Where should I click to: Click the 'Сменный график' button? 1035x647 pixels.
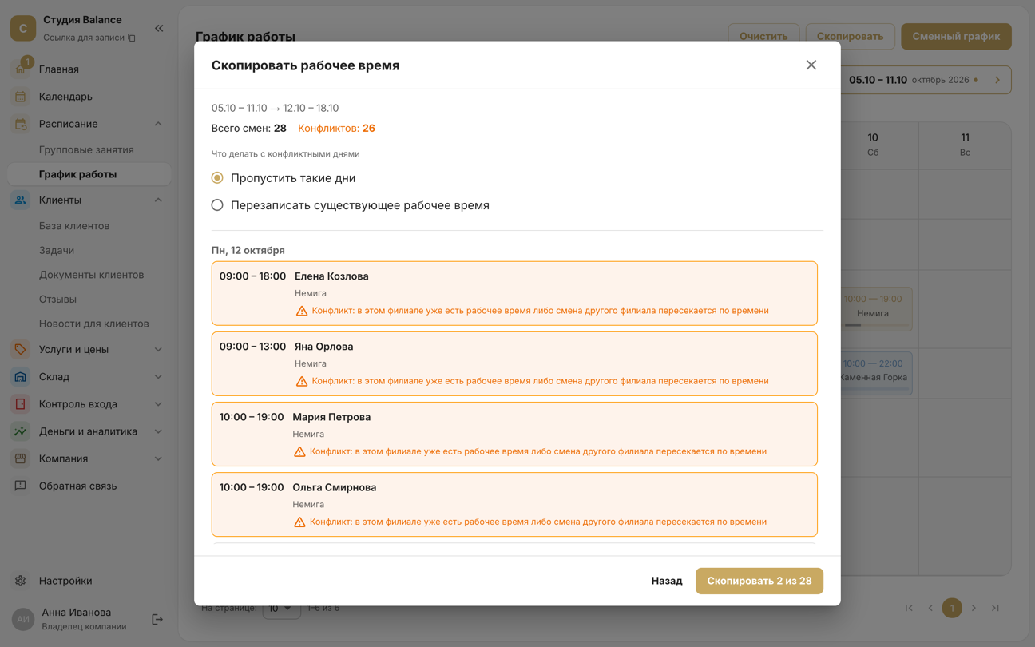[956, 36]
